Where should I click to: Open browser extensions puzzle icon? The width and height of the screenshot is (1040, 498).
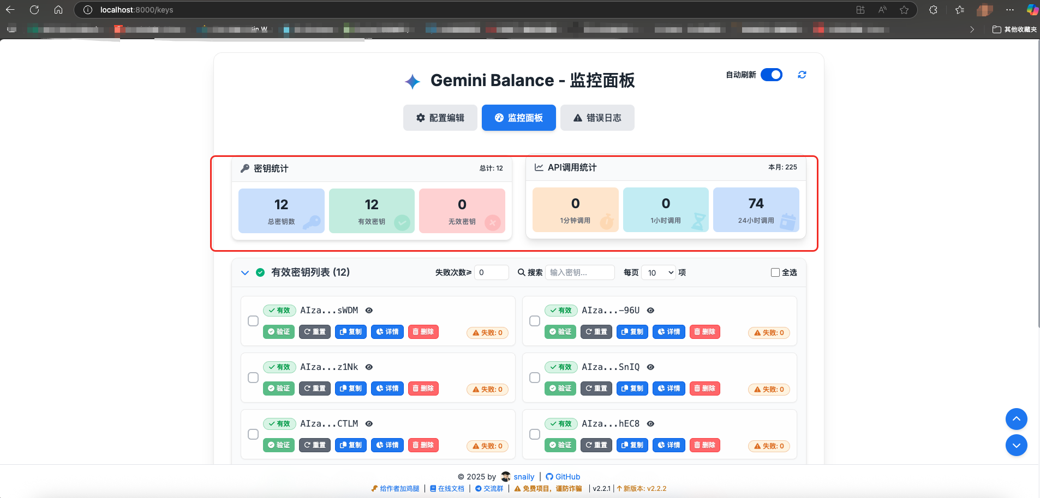tap(933, 10)
